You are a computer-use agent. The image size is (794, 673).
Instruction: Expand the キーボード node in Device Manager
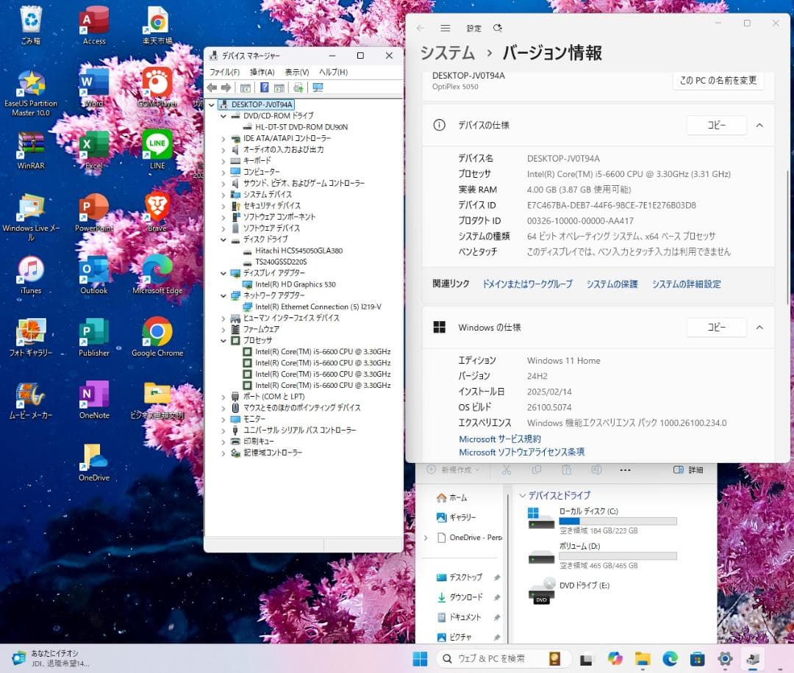point(225,160)
